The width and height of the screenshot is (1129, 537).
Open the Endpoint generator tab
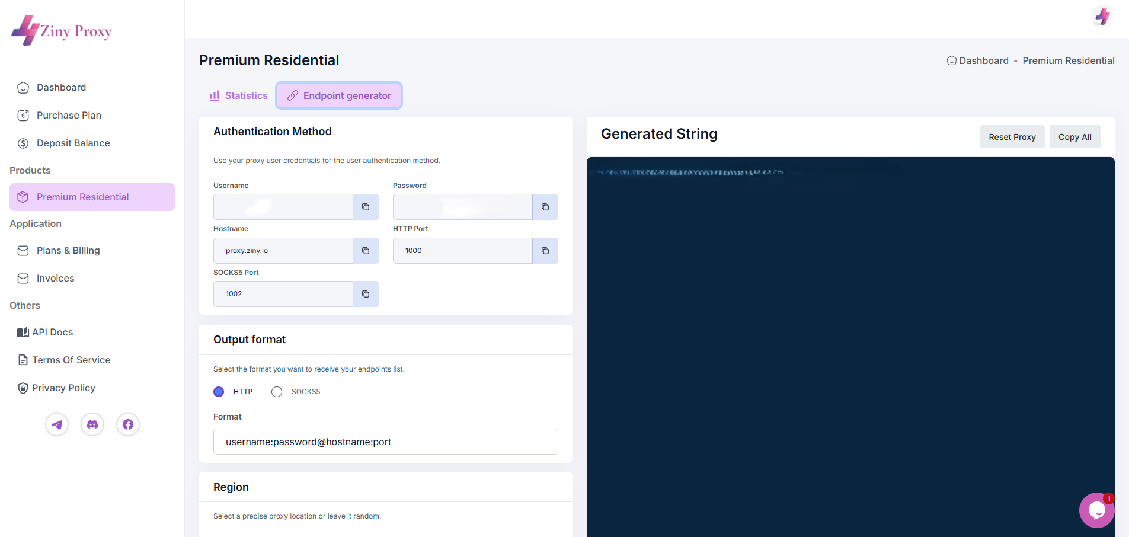click(x=339, y=95)
